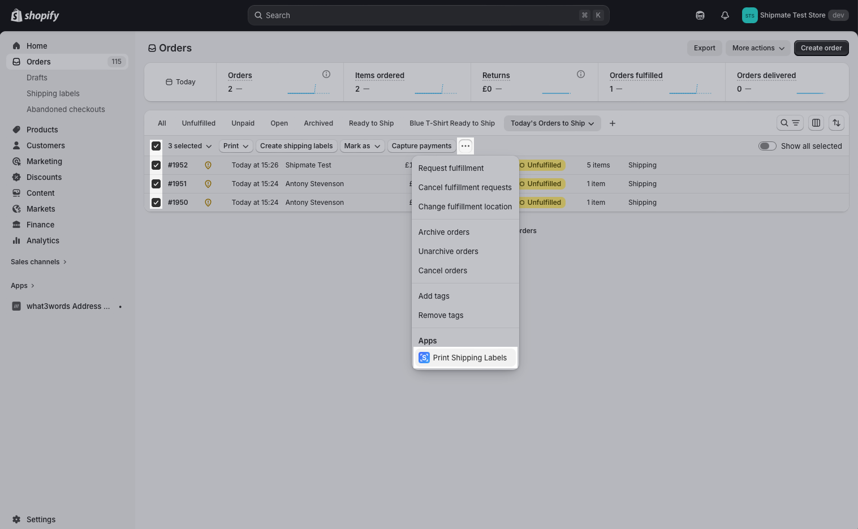The height and width of the screenshot is (529, 858).
Task: Click the sort orders icon
Action: 836,123
